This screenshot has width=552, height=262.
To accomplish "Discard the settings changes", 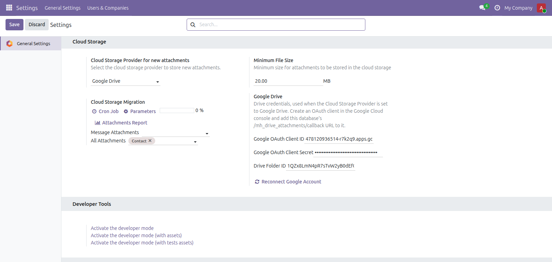I will coord(37,24).
